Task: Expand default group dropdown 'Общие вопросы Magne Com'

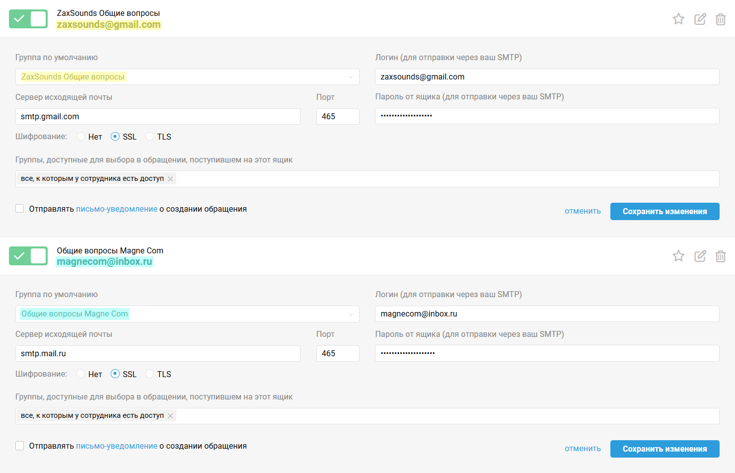Action: (x=187, y=314)
